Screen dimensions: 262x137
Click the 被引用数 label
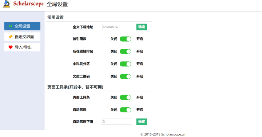pyautogui.click(x=80, y=39)
